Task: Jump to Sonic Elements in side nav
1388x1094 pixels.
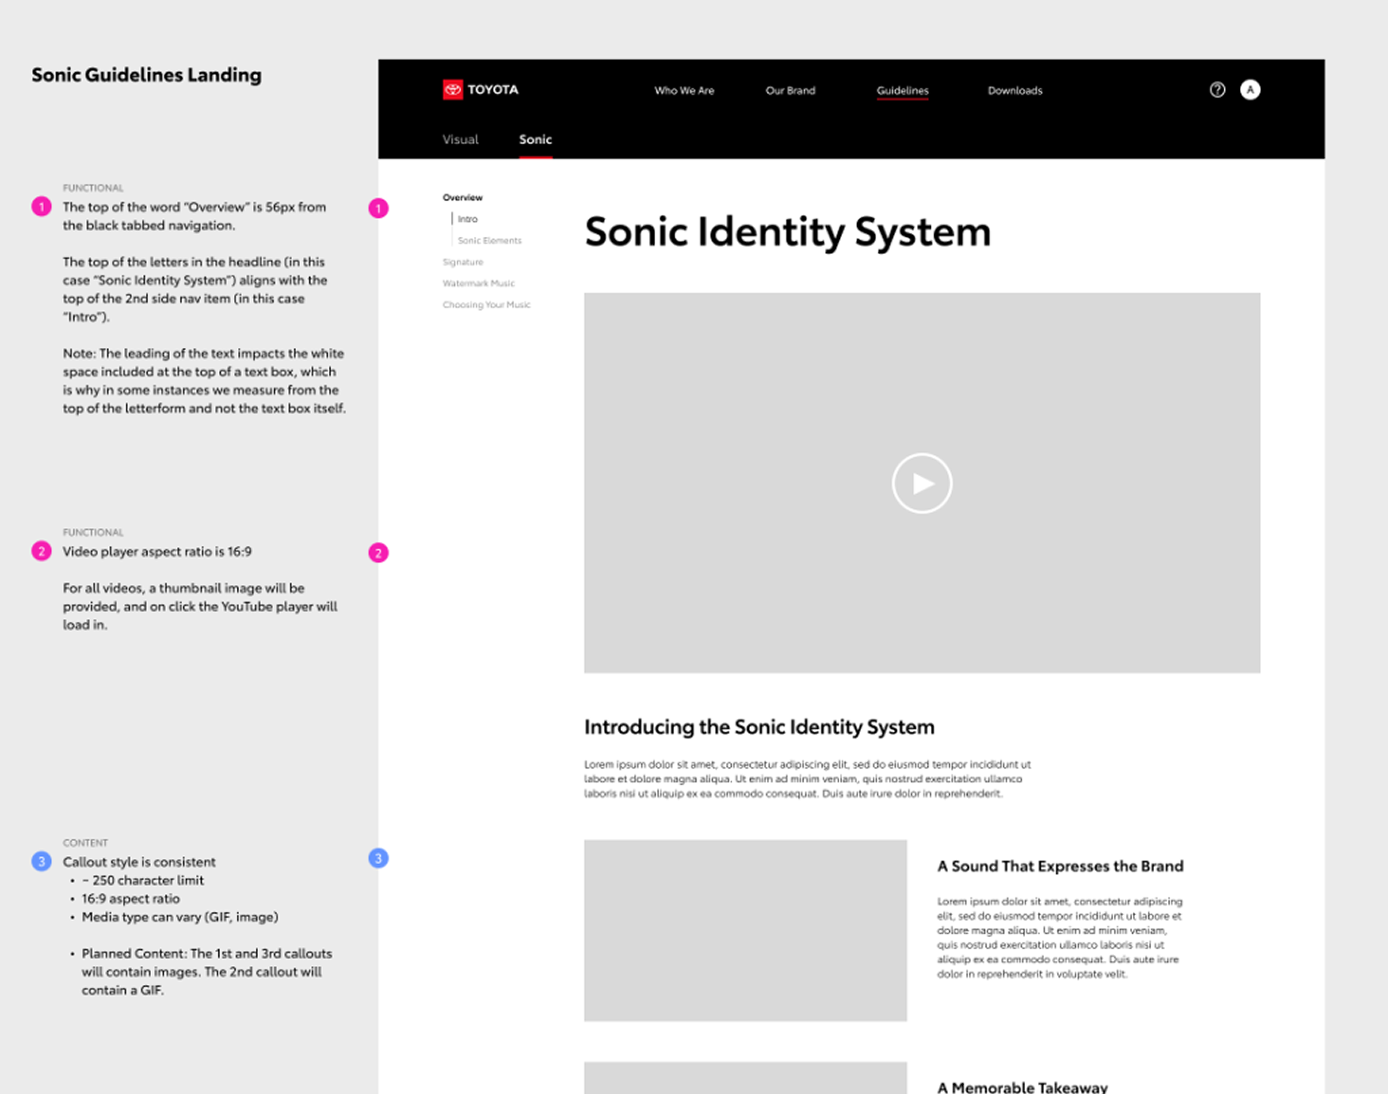Action: (489, 241)
